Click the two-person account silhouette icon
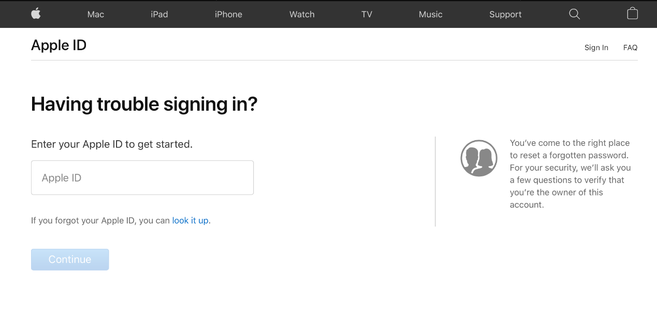 479,158
